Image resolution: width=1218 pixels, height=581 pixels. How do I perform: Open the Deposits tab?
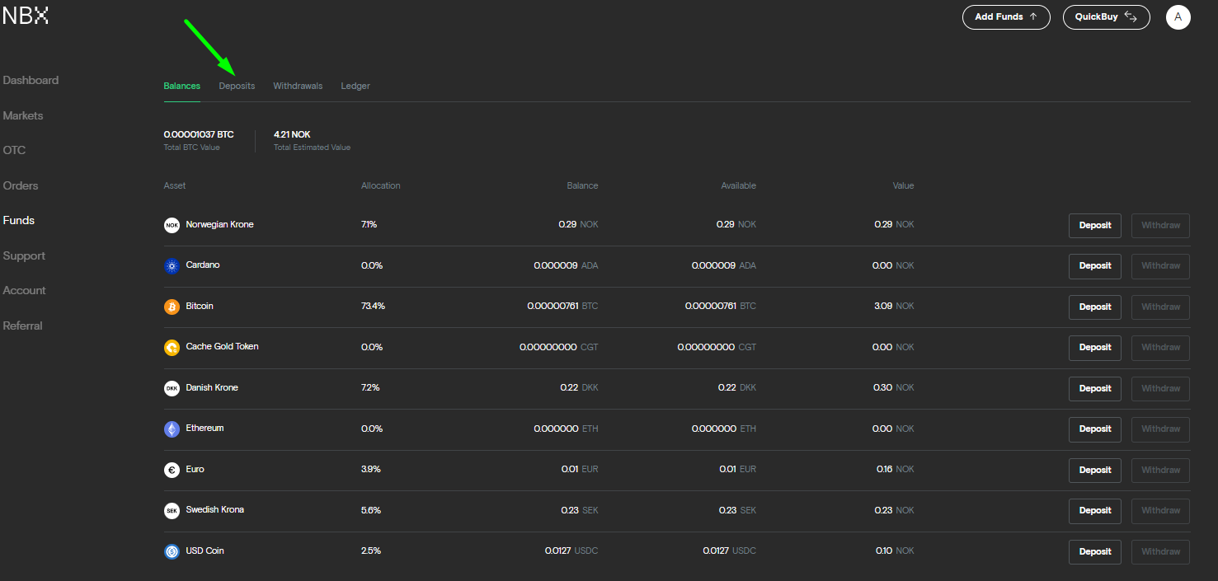pyautogui.click(x=237, y=86)
